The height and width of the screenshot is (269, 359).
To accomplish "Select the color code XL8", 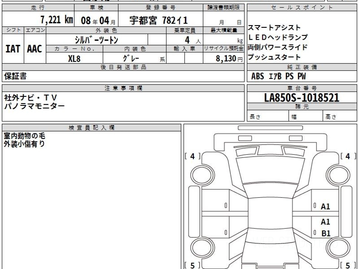I will pyautogui.click(x=74, y=58).
